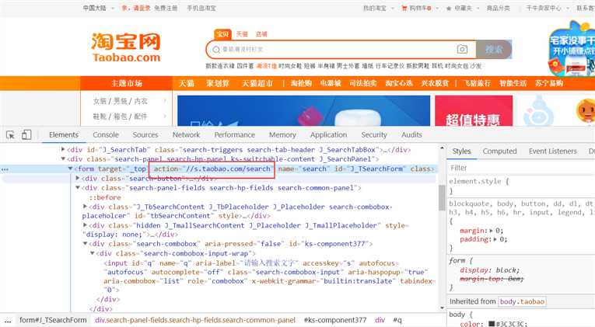Expand the search-button div node
595x327 pixels.
click(x=78, y=178)
